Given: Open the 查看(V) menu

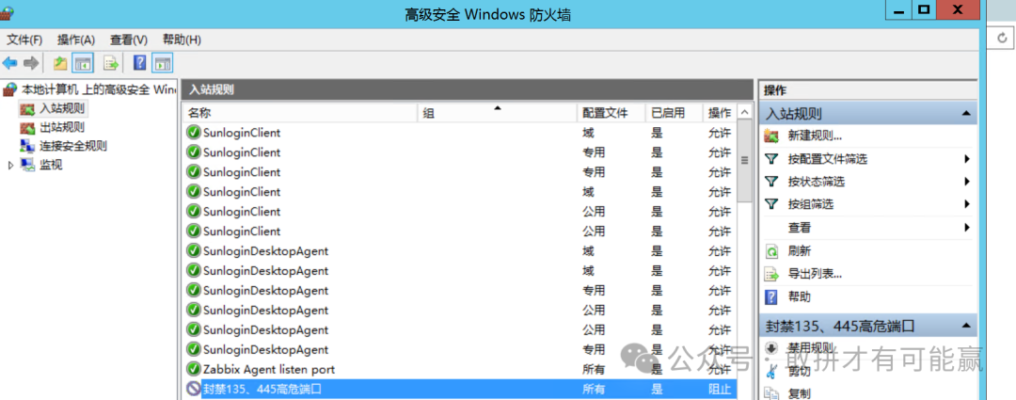Looking at the screenshot, I should pyautogui.click(x=128, y=40).
